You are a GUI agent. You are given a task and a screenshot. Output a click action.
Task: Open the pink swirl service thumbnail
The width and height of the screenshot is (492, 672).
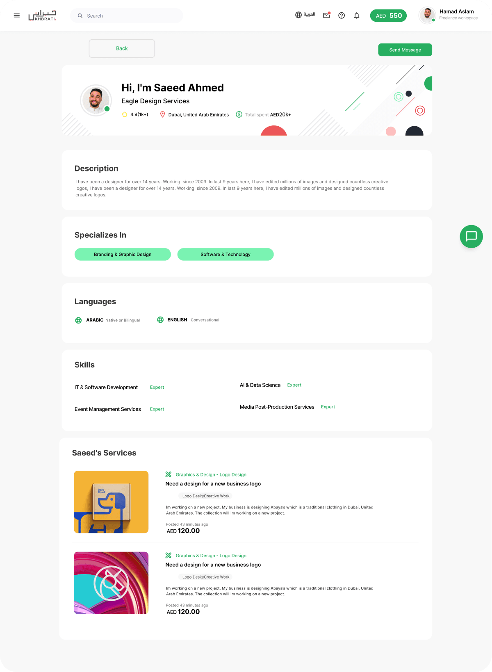(x=111, y=583)
